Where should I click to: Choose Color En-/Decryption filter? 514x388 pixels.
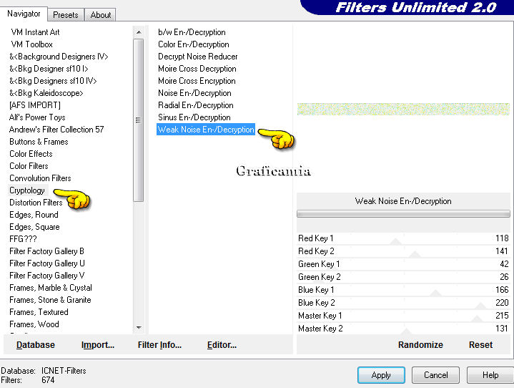pos(194,44)
